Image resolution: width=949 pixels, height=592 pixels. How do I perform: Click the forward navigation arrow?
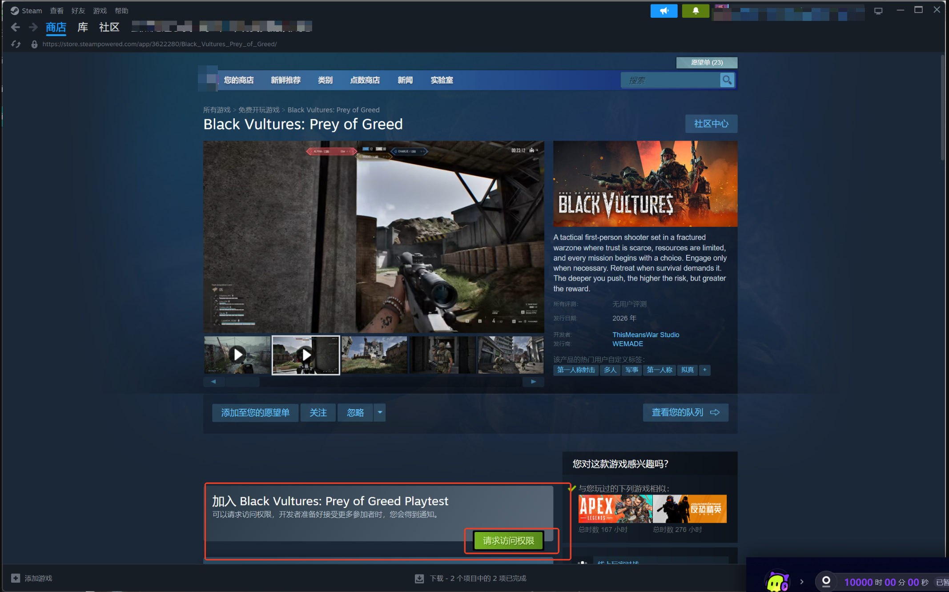tap(33, 27)
